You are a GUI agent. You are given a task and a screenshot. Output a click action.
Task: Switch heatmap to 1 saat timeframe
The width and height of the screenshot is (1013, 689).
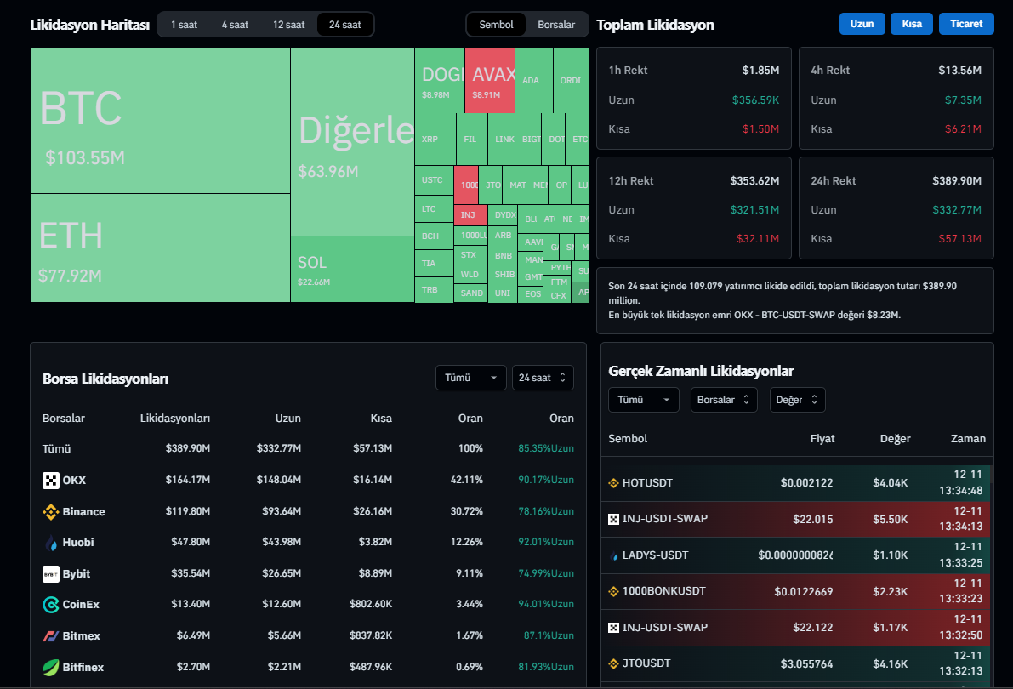pos(184,25)
